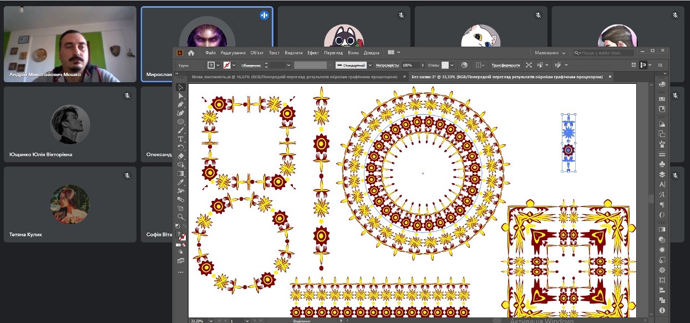Click the Трансформувати button
The width and height of the screenshot is (690, 323).
pyautogui.click(x=506, y=65)
